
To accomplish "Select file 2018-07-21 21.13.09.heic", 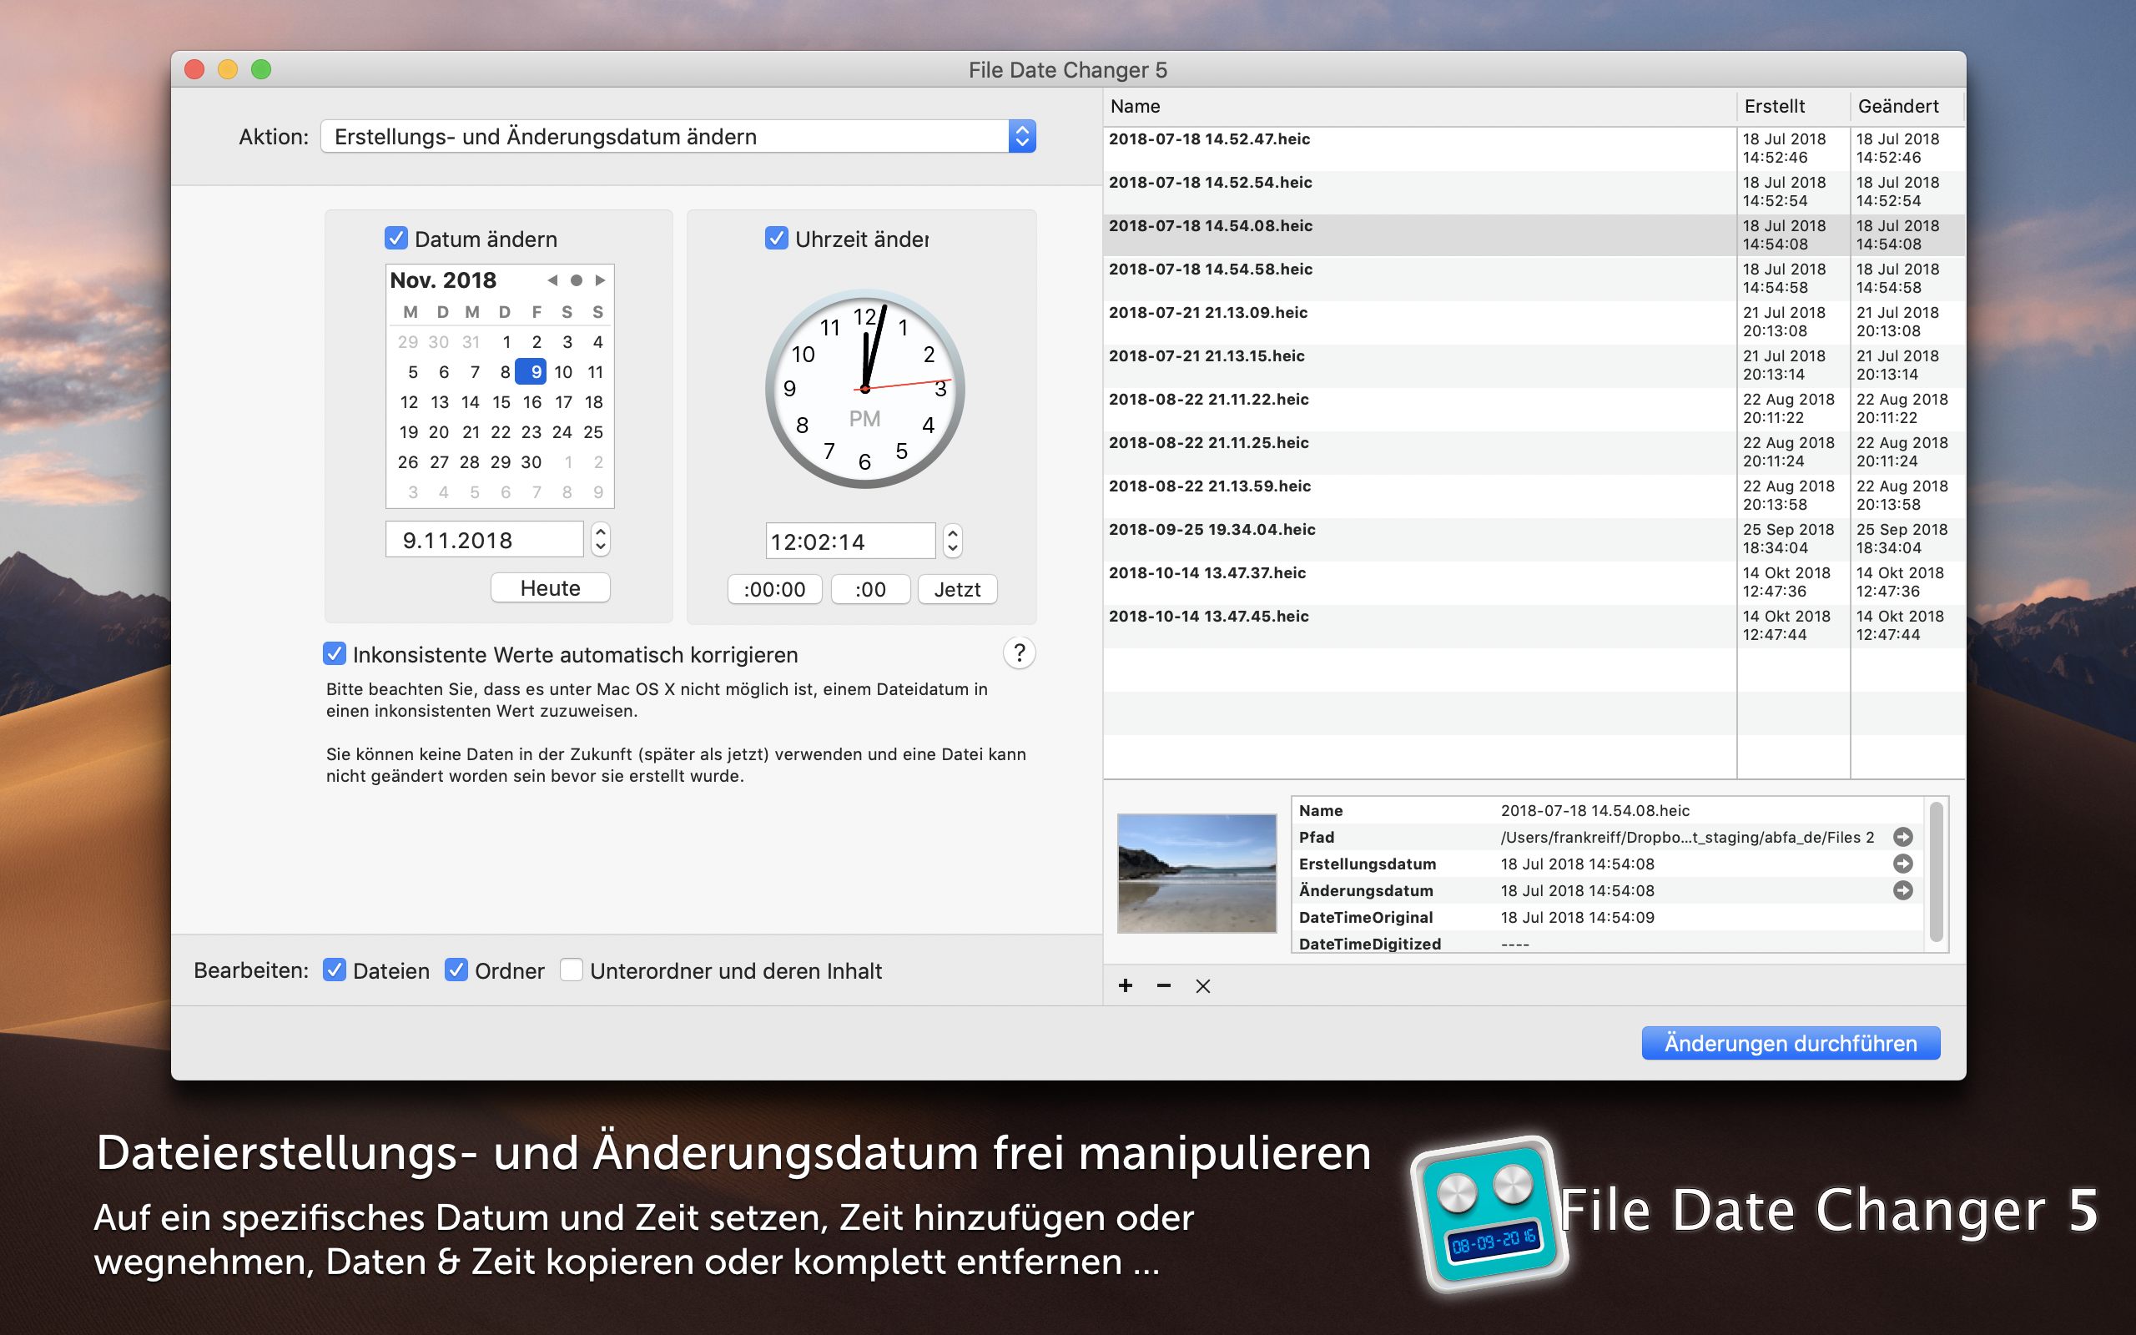I will [x=1533, y=321].
